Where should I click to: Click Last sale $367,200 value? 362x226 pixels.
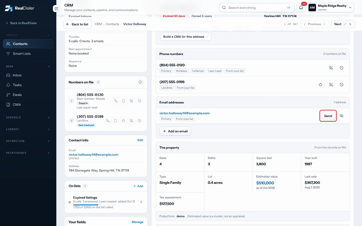tap(312, 183)
